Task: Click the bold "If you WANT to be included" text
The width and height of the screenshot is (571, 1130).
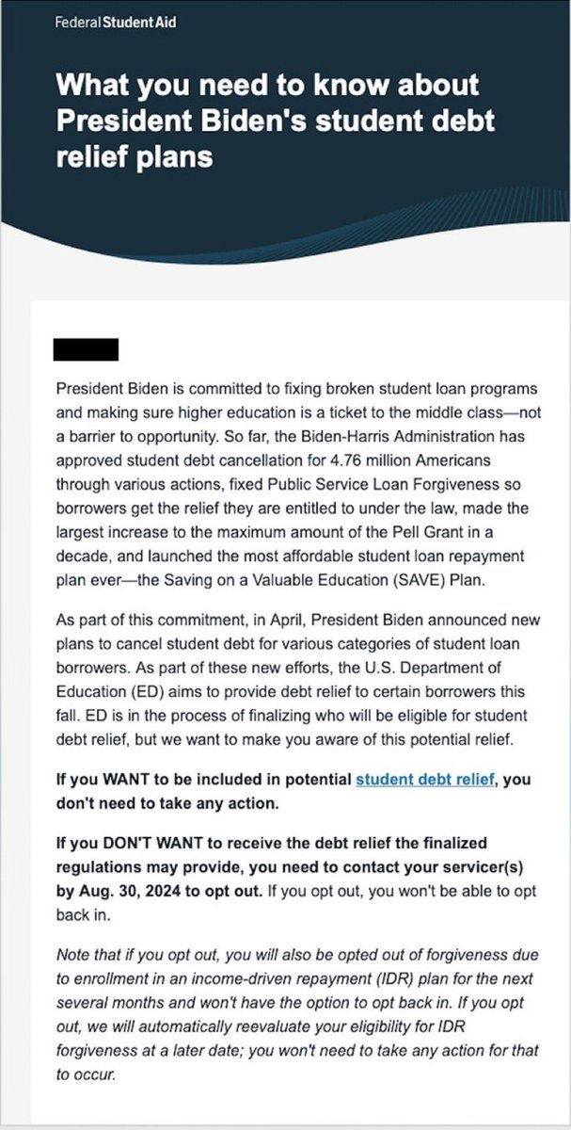Action: pyautogui.click(x=198, y=781)
